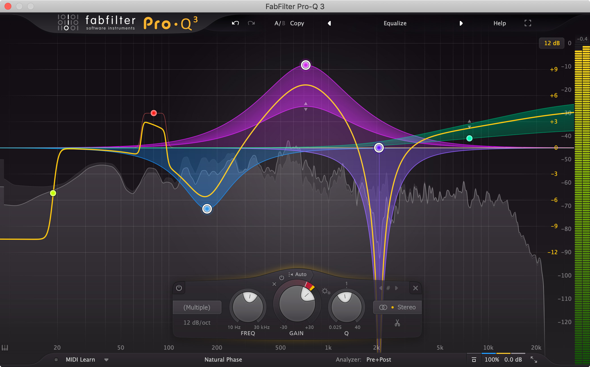Toggle the band power on/off button
This screenshot has height=367, width=590.
coord(178,287)
